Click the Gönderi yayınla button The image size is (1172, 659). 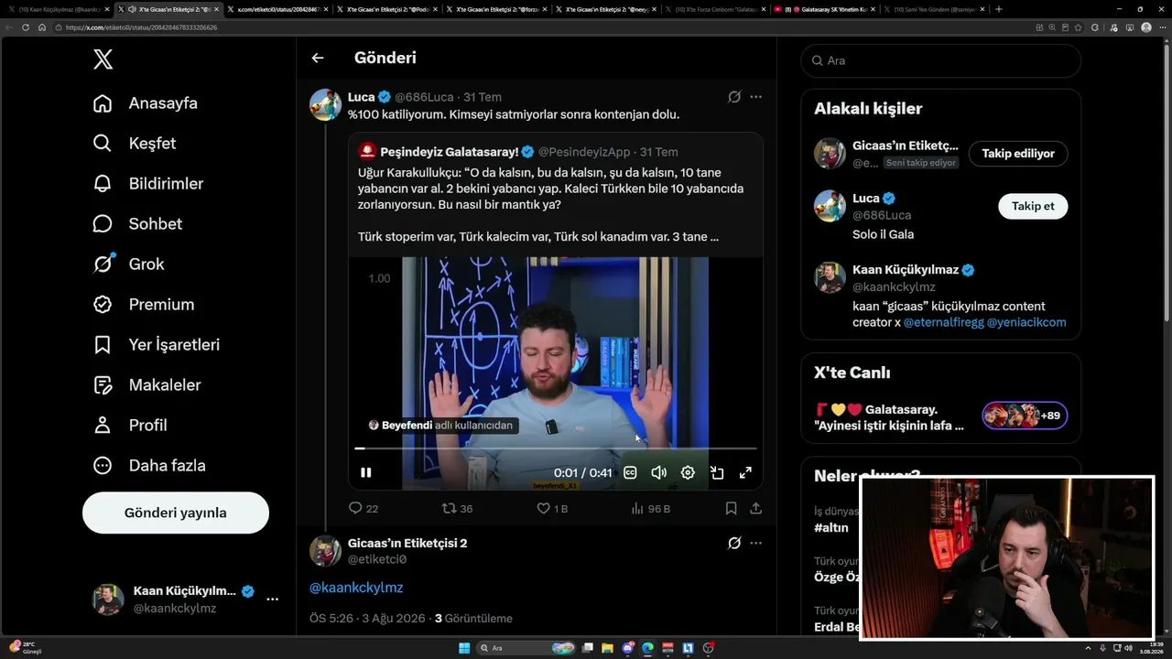click(x=176, y=513)
